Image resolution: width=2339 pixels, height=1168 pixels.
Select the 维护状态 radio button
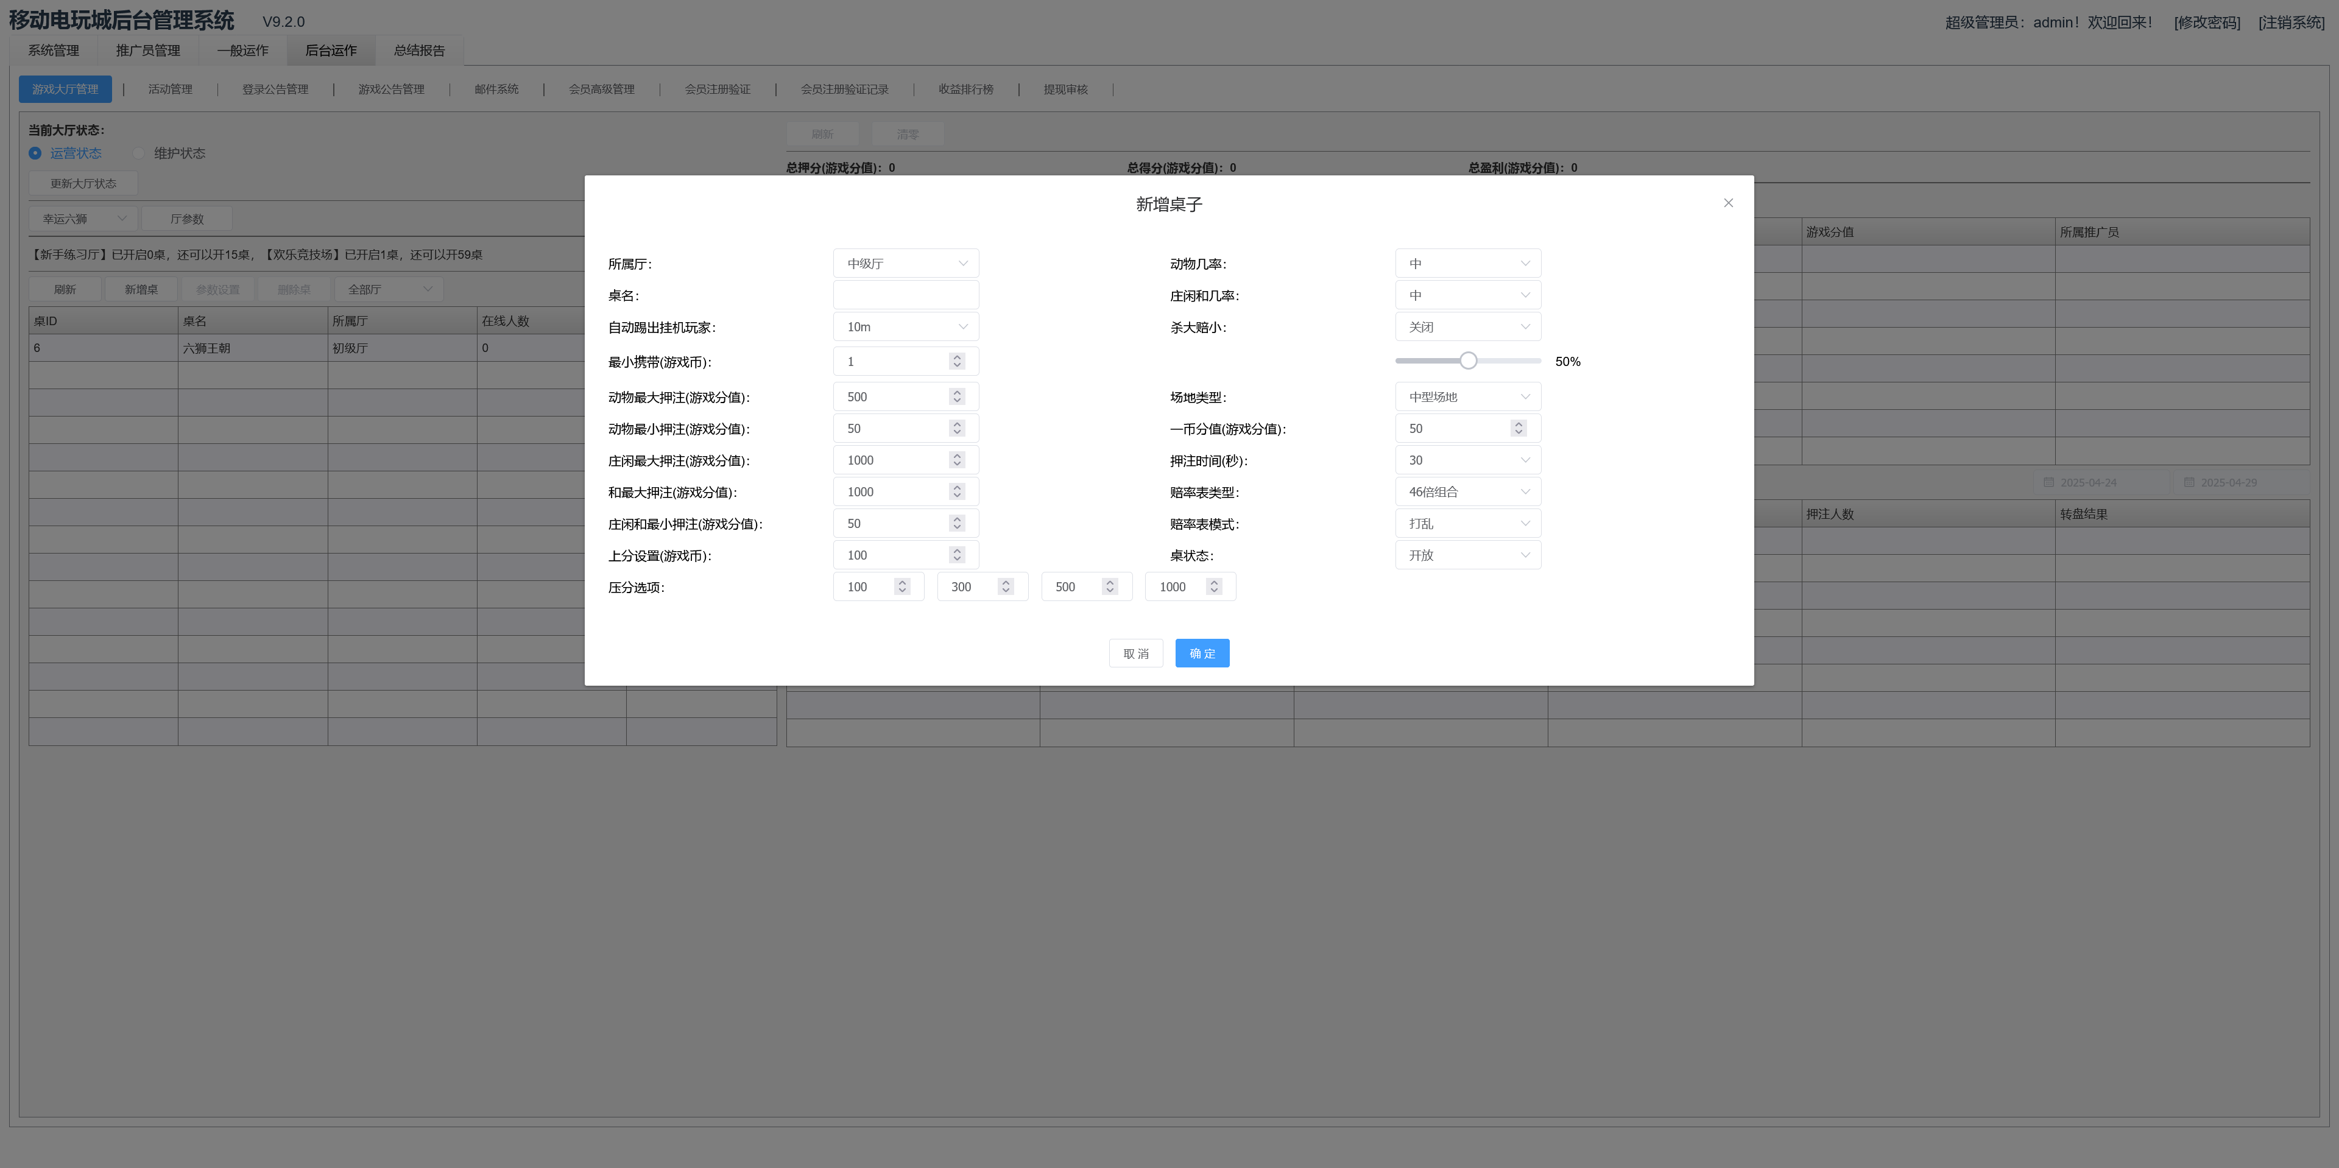pyautogui.click(x=139, y=153)
